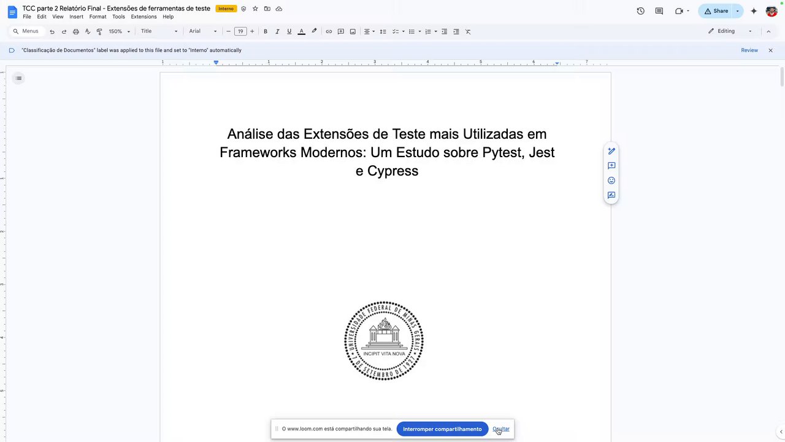This screenshot has width=785, height=442.
Task: Redo the last action
Action: point(64,31)
